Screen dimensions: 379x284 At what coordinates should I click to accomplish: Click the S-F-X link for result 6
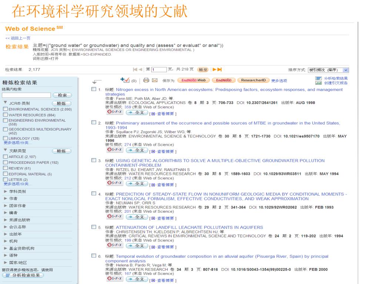pyautogui.click(x=115, y=279)
